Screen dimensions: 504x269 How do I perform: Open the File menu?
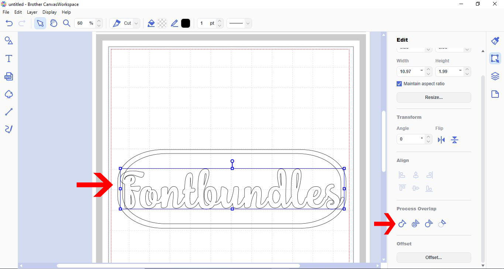pyautogui.click(x=6, y=12)
